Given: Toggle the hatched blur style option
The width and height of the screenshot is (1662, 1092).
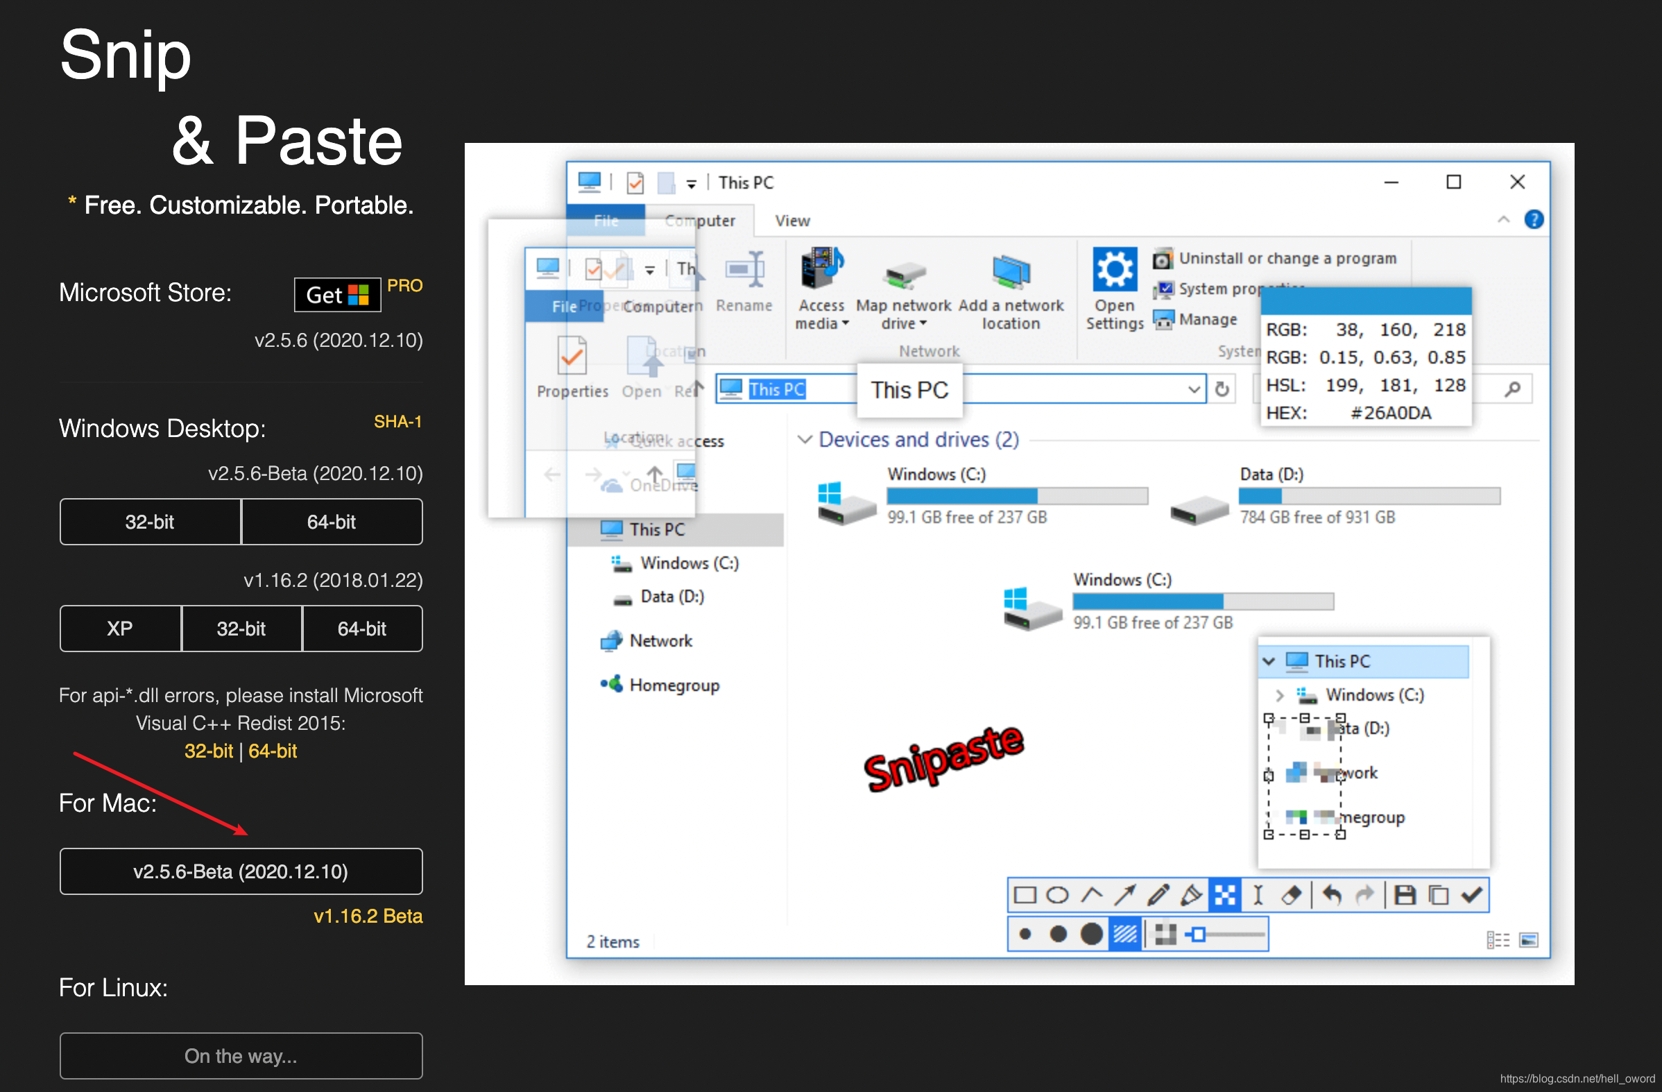Looking at the screenshot, I should (1125, 934).
